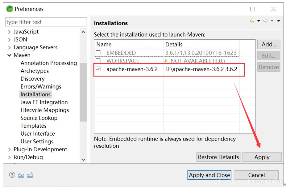Focus the type filter text field
This screenshot has height=187, width=286.
(46, 22)
